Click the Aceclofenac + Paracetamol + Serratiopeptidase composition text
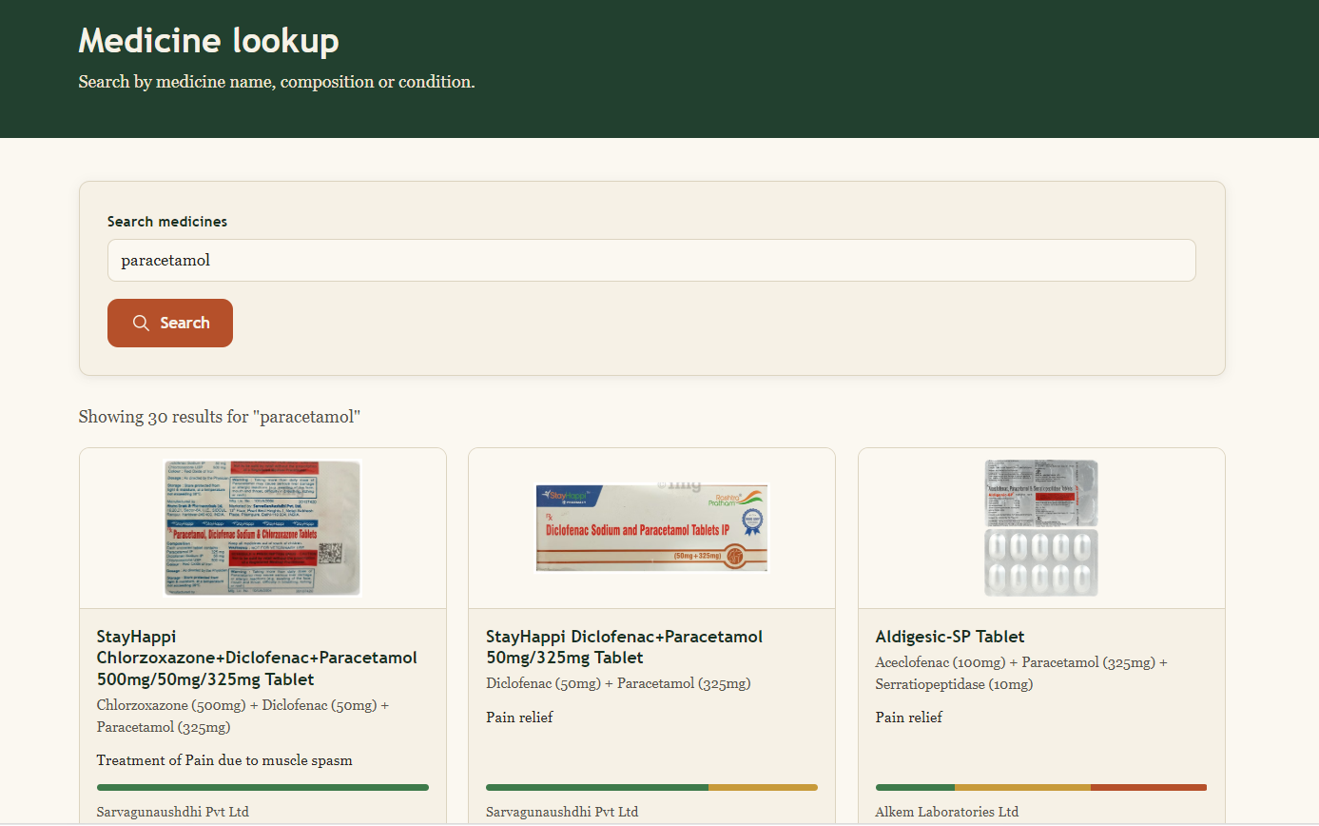The image size is (1319, 826). 1021,673
